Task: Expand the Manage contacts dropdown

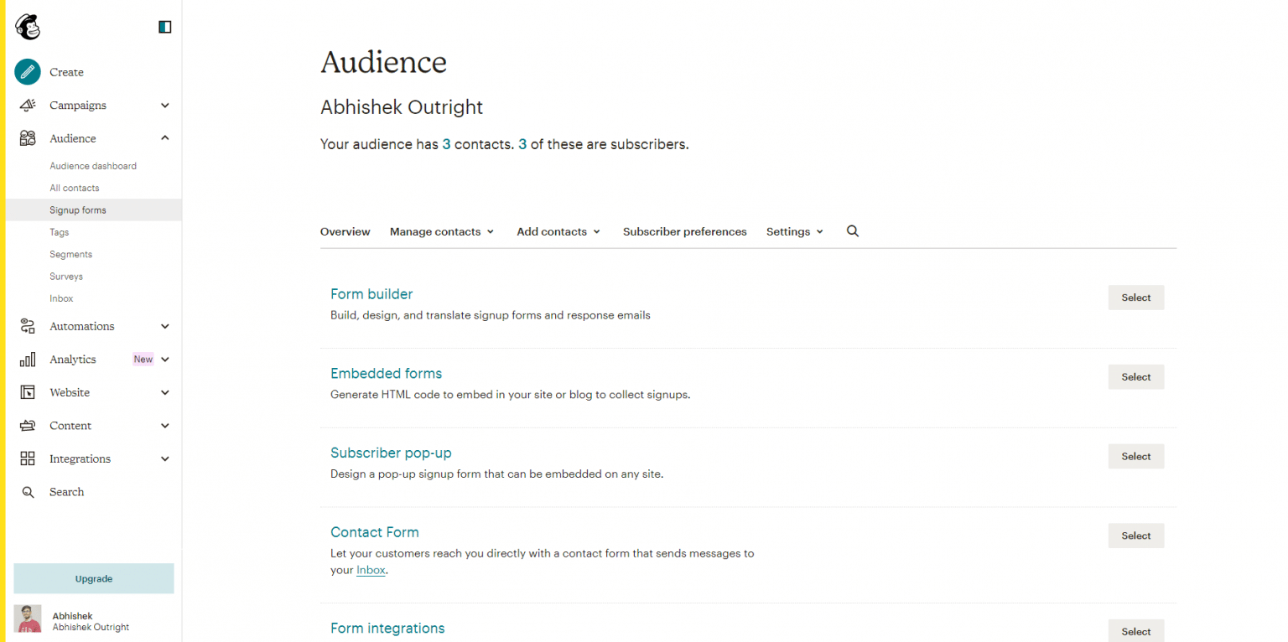Action: click(x=442, y=231)
